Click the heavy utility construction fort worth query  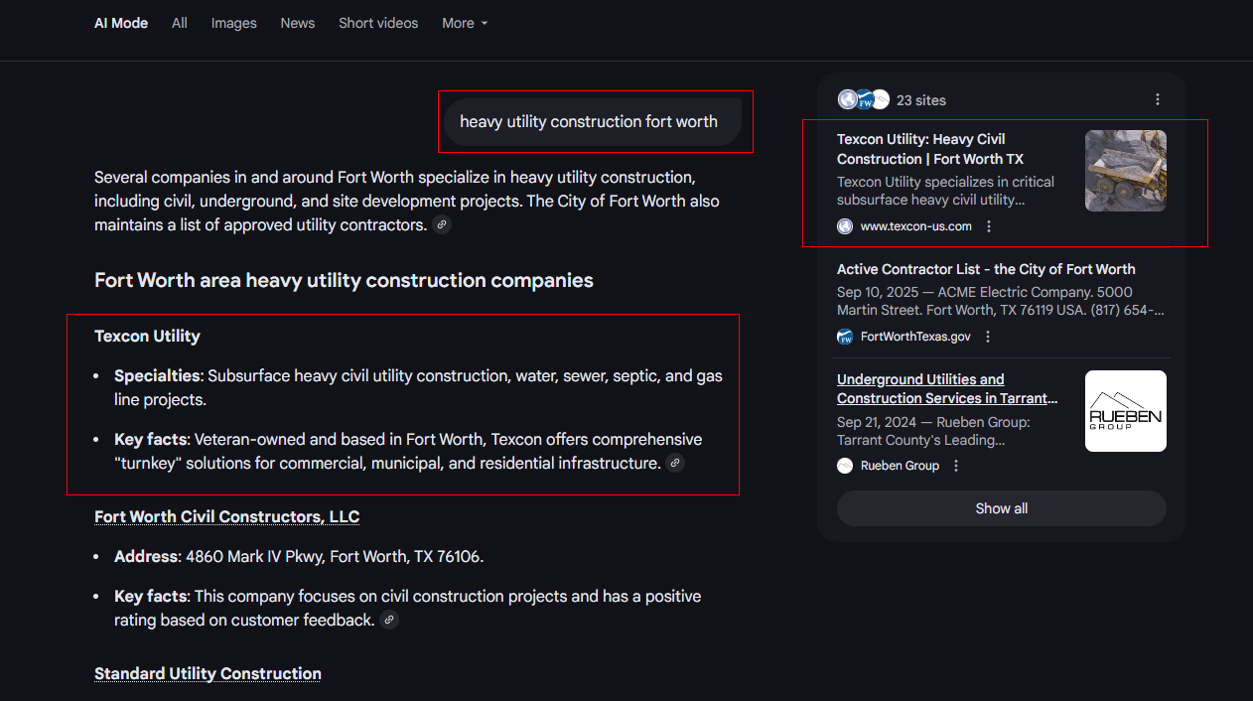(589, 122)
